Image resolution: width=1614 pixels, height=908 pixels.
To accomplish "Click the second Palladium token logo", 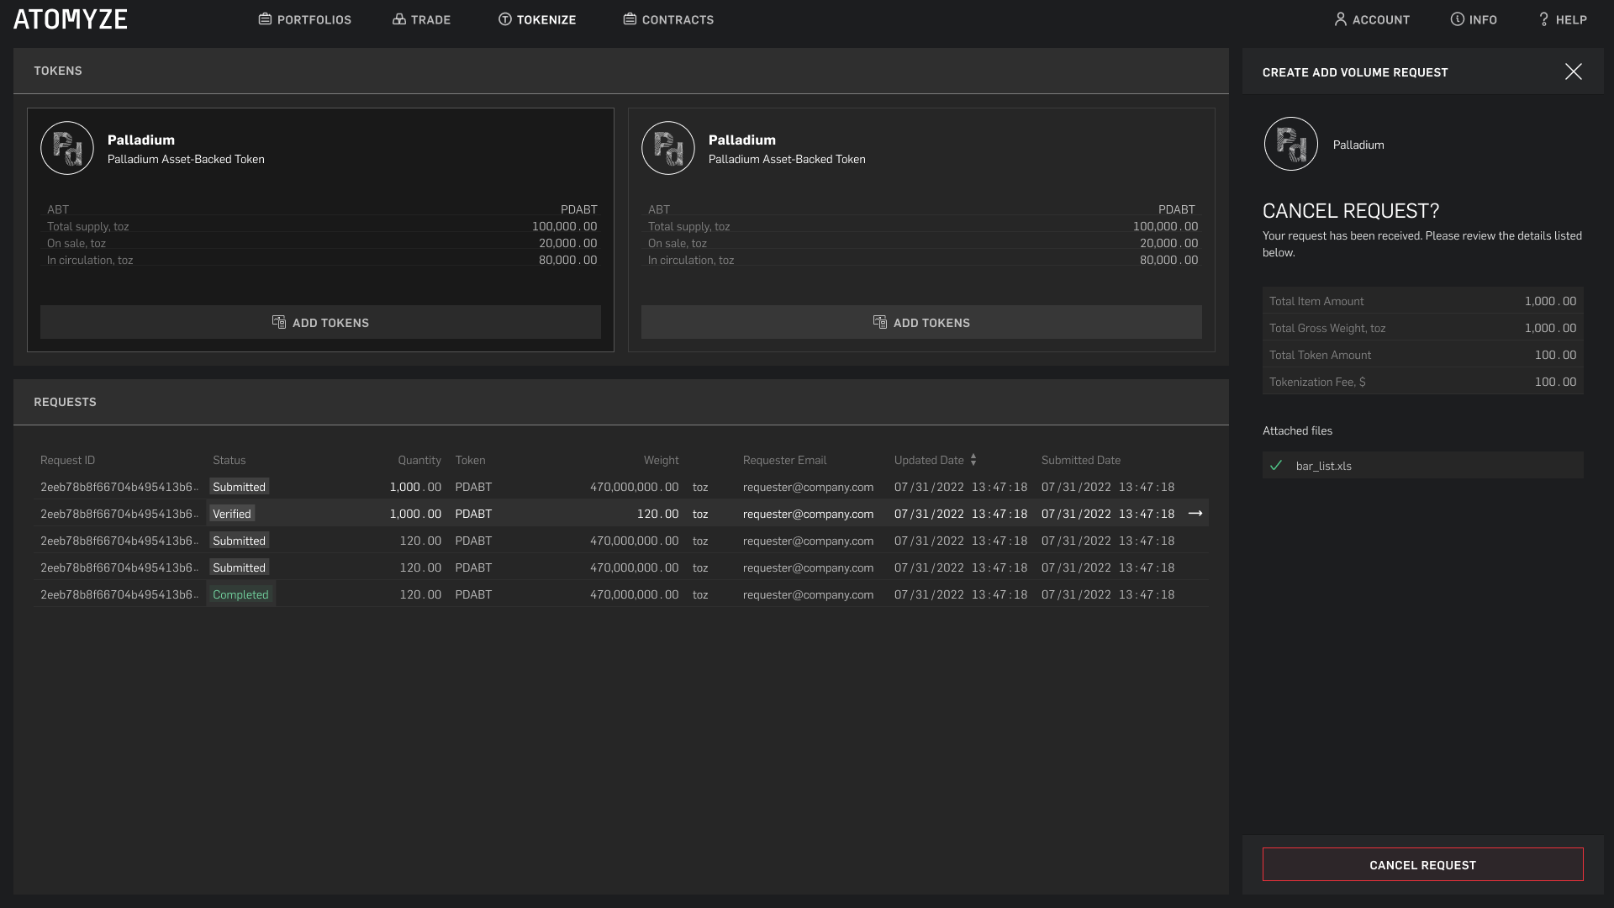I will pos(668,148).
